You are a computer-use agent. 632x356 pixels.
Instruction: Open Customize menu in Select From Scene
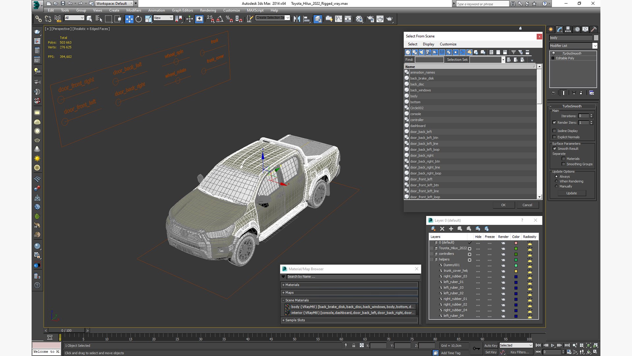(x=448, y=44)
